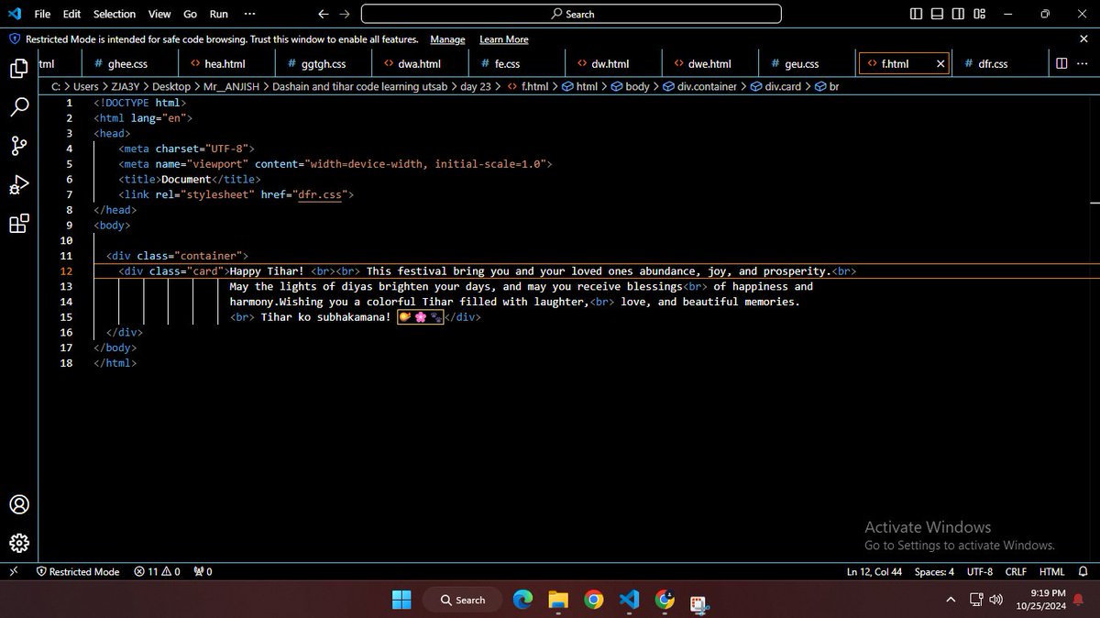
Task: Open the Edit menu
Action: (x=72, y=14)
